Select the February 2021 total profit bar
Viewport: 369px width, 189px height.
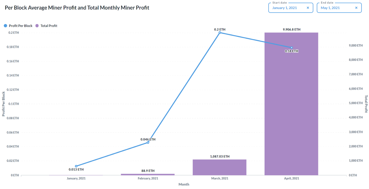point(148,174)
